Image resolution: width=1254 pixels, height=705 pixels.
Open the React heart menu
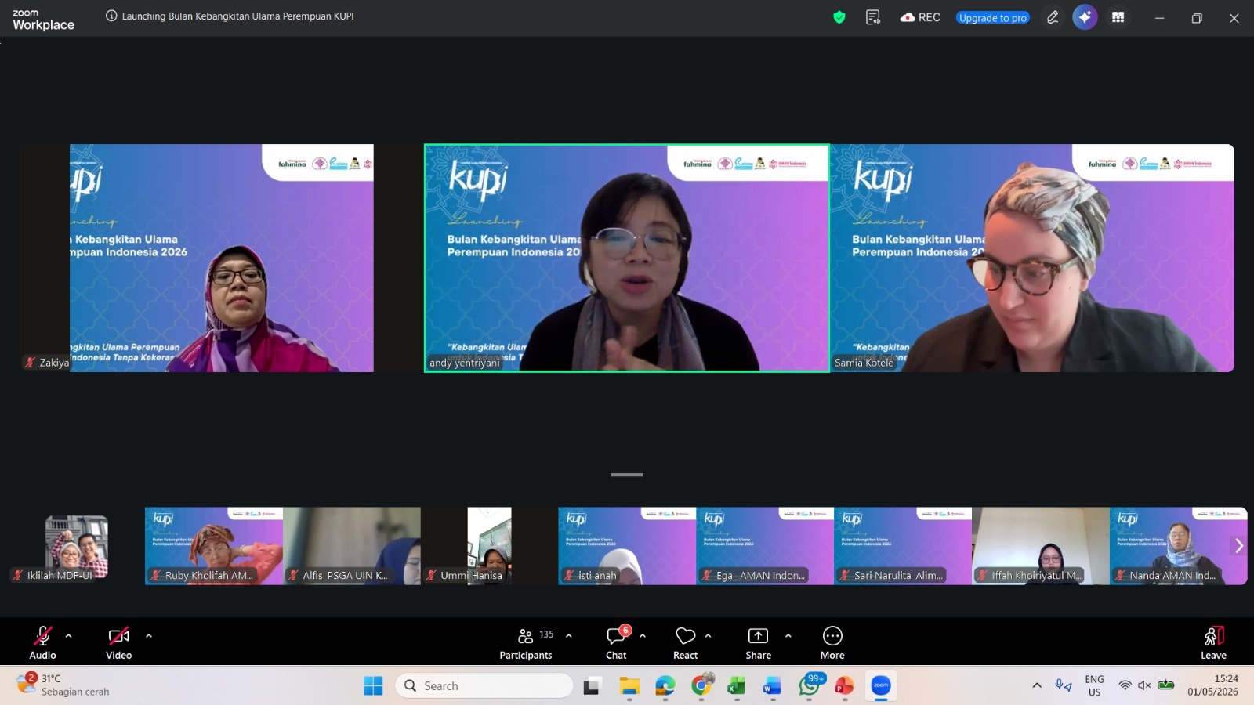[x=685, y=642]
